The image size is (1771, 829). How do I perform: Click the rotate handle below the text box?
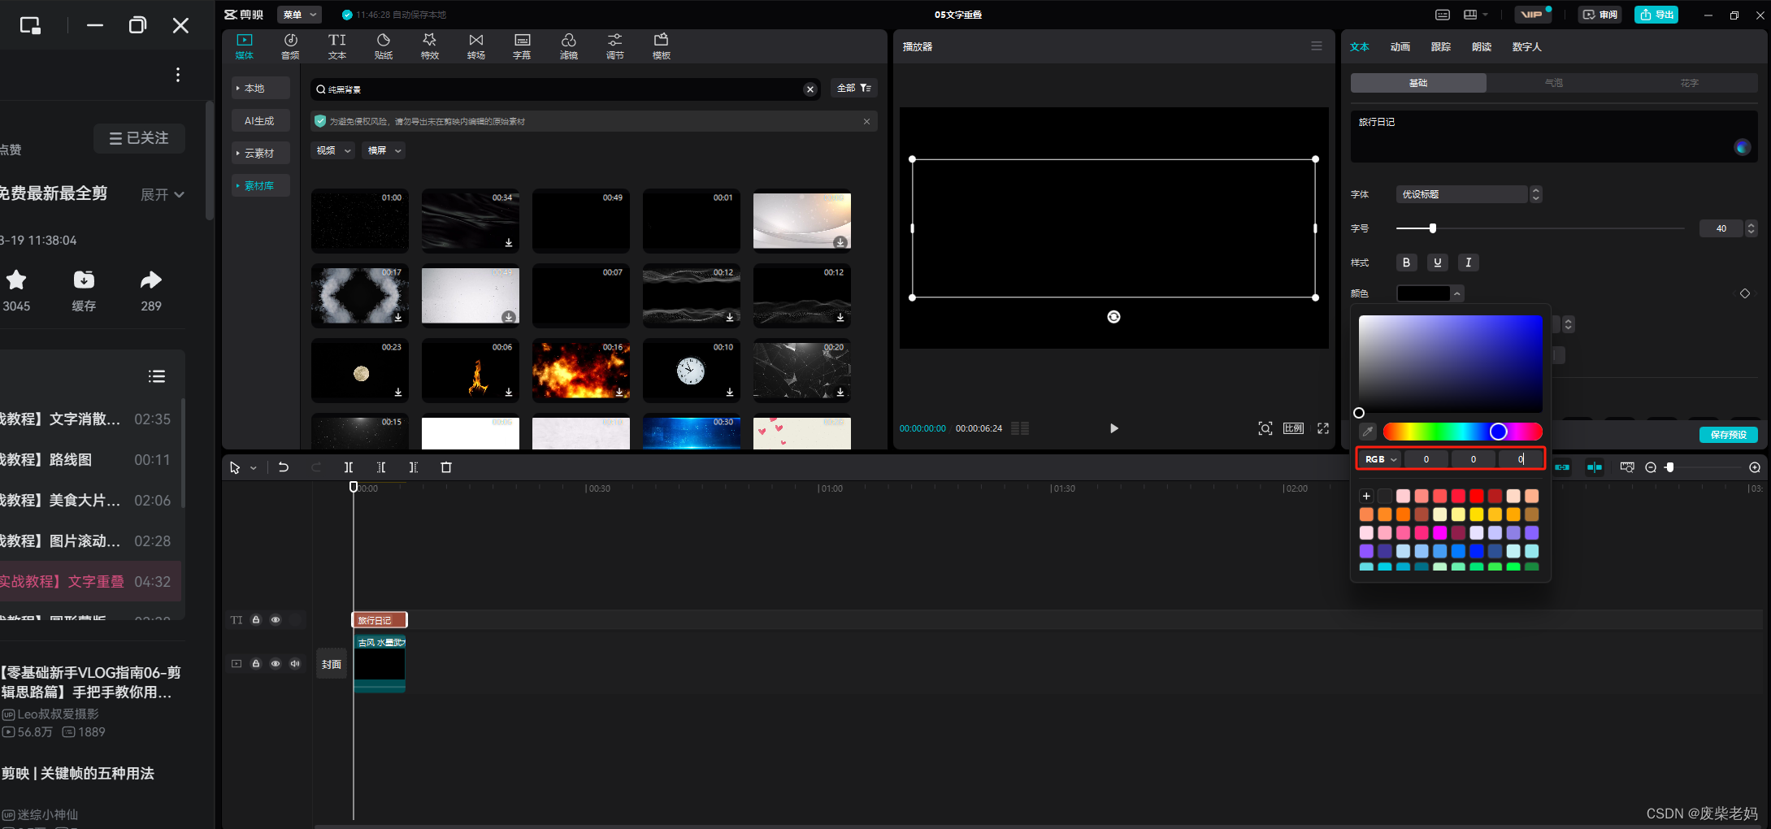(1114, 317)
